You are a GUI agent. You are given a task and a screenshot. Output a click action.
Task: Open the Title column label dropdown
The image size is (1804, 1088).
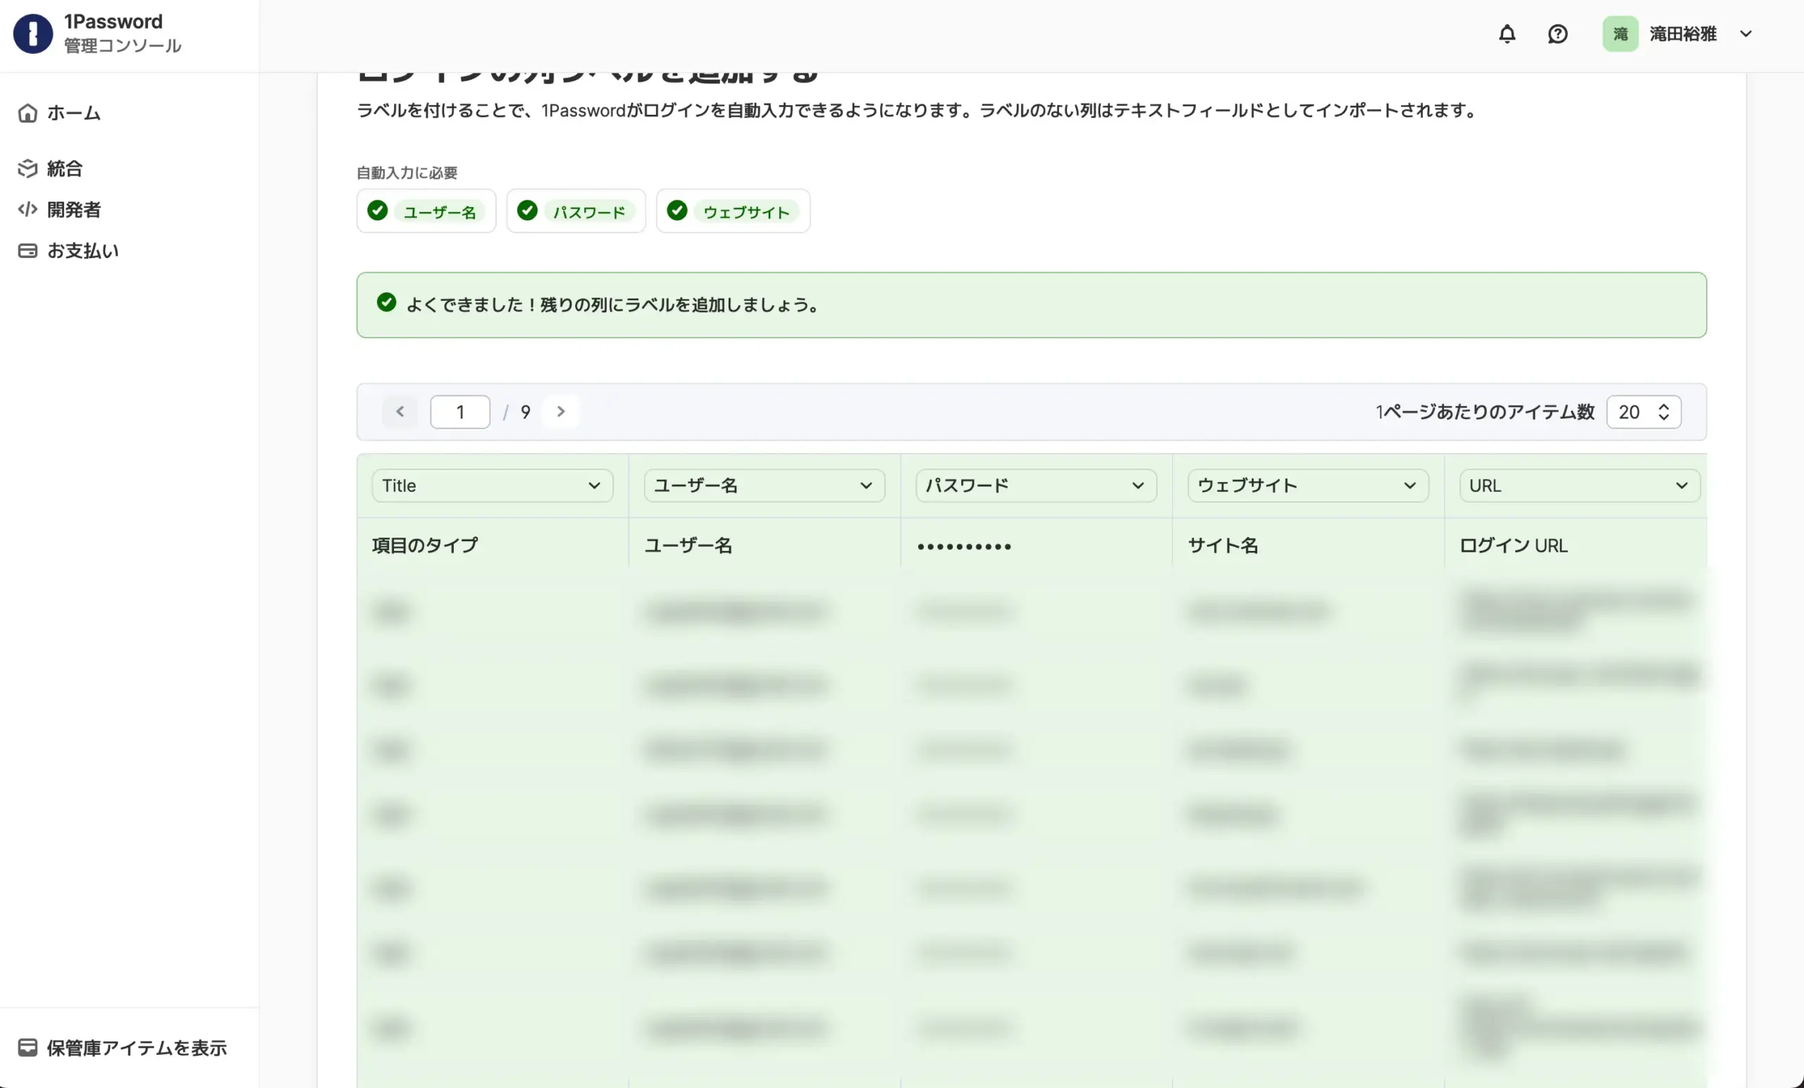[x=493, y=486]
